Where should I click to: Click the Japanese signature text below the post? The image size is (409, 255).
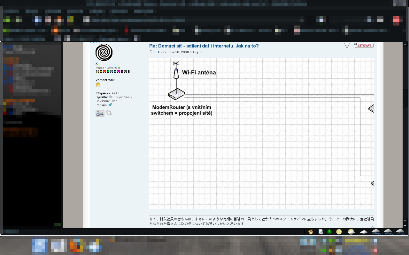[262, 221]
